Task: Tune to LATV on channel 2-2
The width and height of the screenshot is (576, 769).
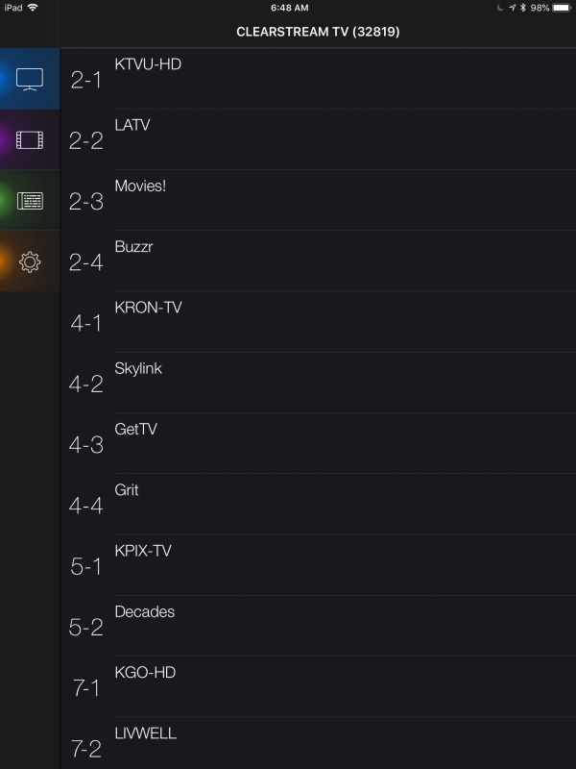Action: [x=317, y=139]
